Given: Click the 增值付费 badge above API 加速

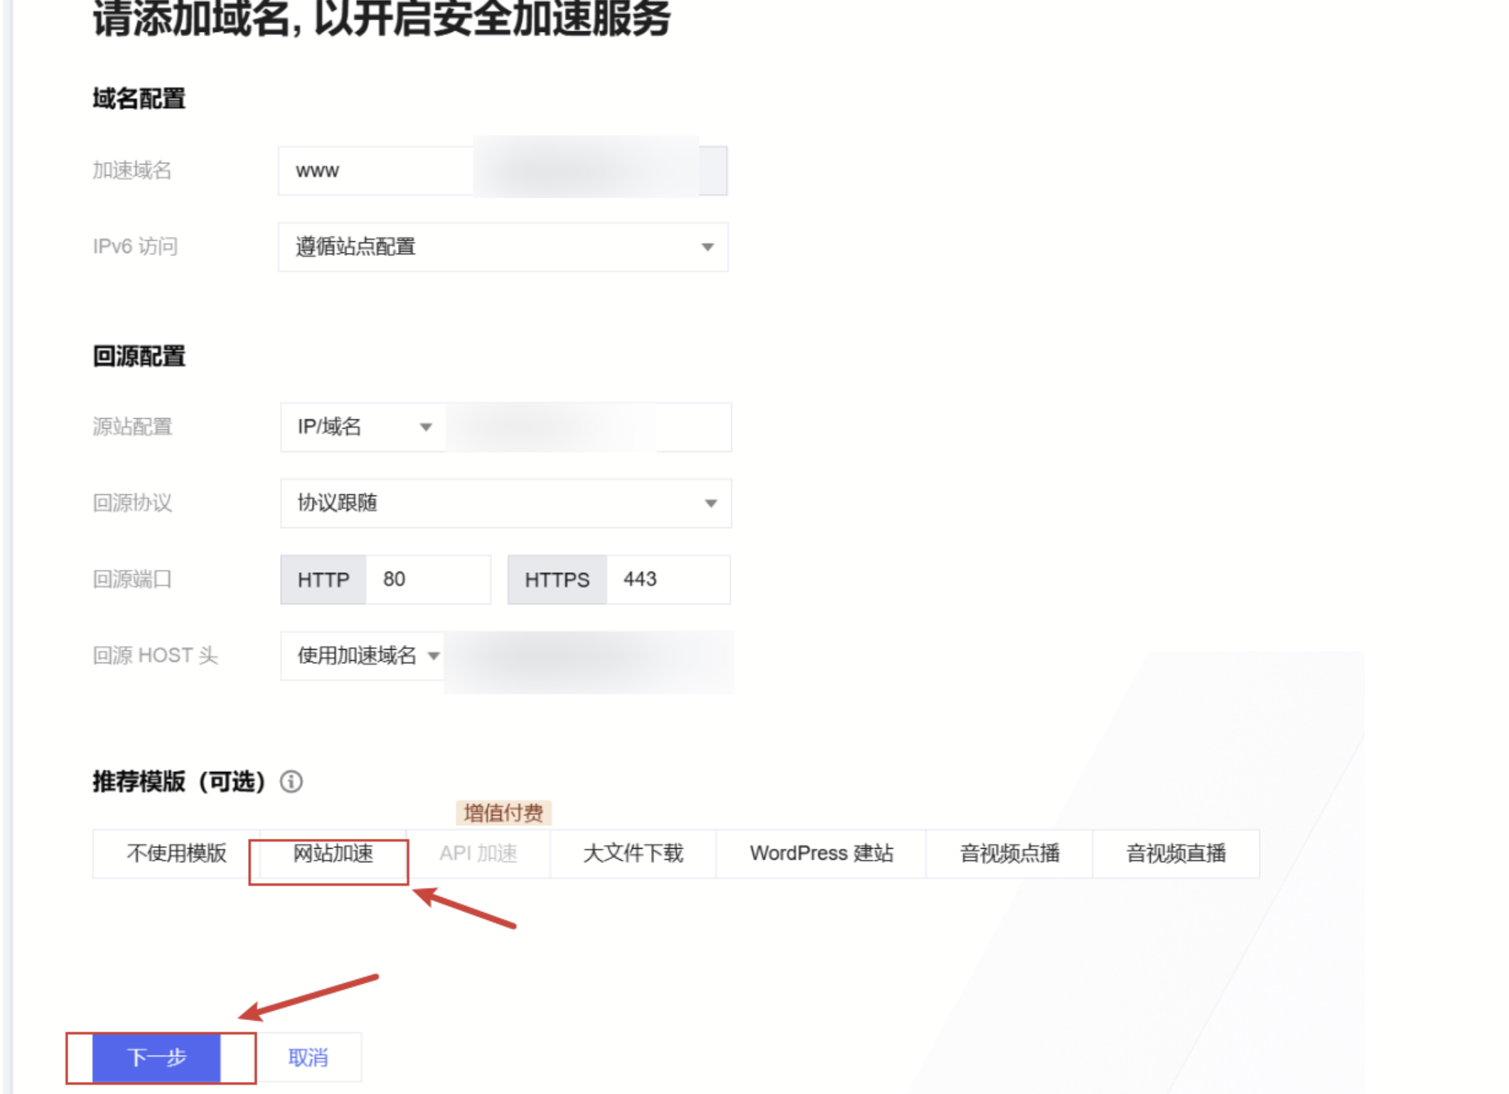Looking at the screenshot, I should [503, 813].
